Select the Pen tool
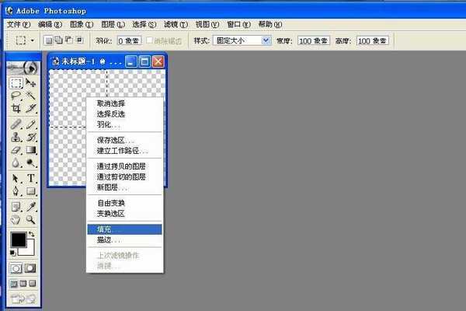 (16, 190)
